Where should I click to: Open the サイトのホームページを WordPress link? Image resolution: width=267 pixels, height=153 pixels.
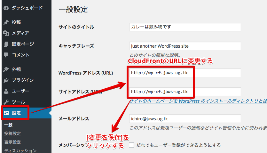coord(198,101)
